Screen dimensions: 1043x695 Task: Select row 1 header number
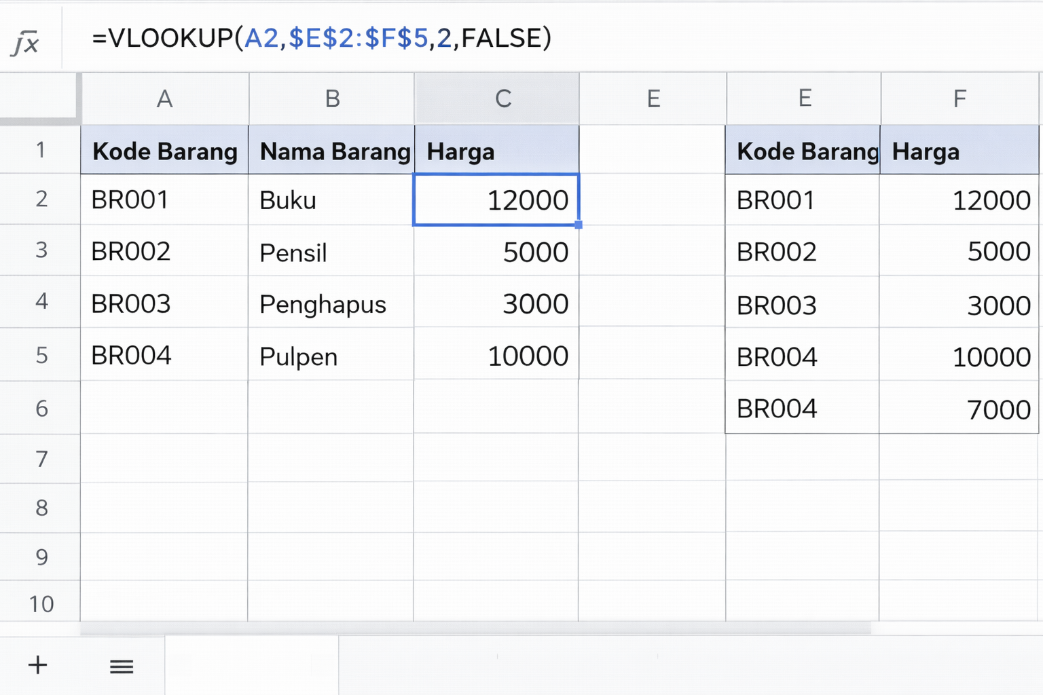(x=41, y=150)
